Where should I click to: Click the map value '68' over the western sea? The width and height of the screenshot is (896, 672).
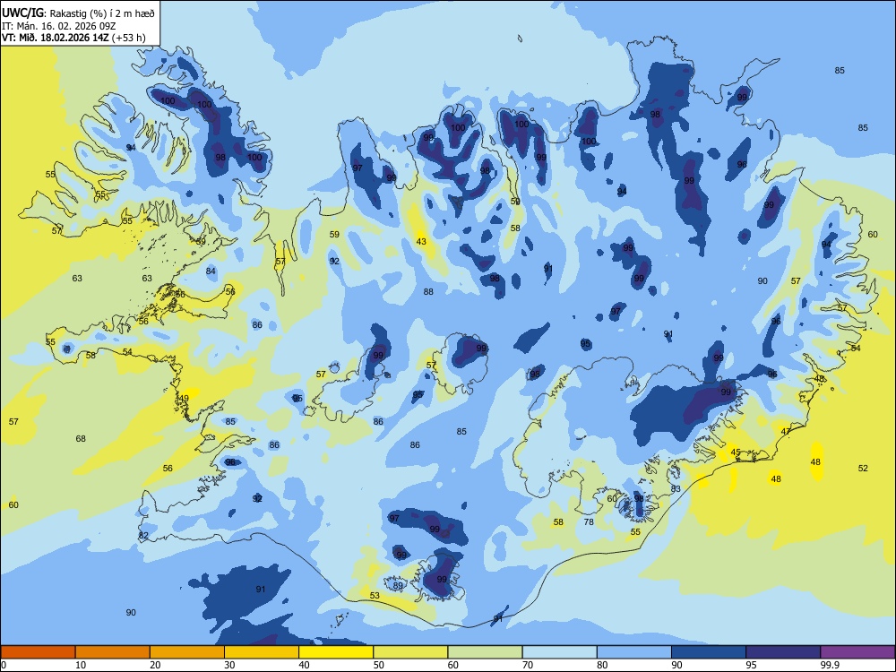[x=81, y=439]
